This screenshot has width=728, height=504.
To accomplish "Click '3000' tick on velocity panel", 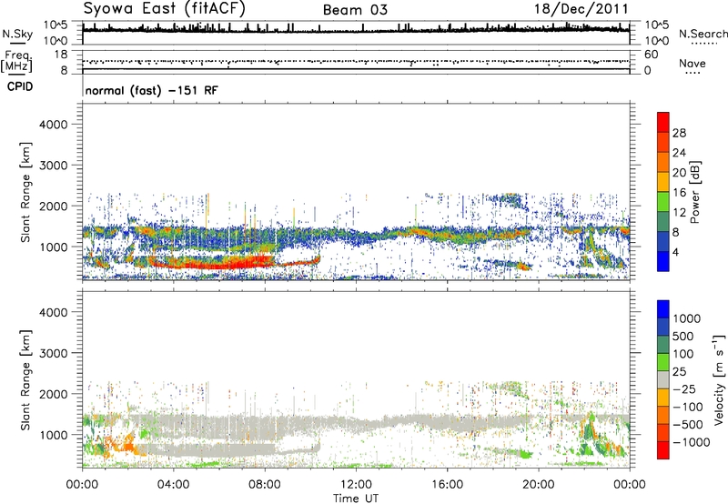I will pos(54,353).
